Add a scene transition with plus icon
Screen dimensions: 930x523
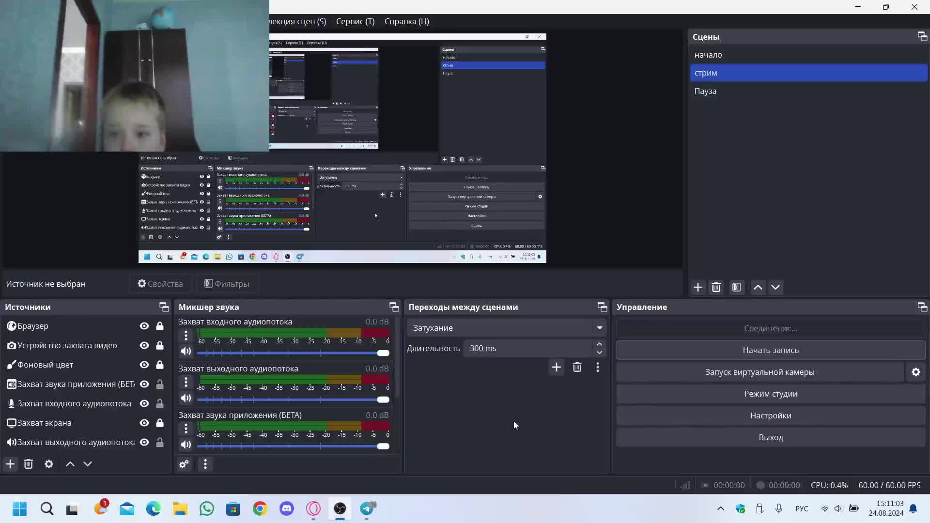556,367
